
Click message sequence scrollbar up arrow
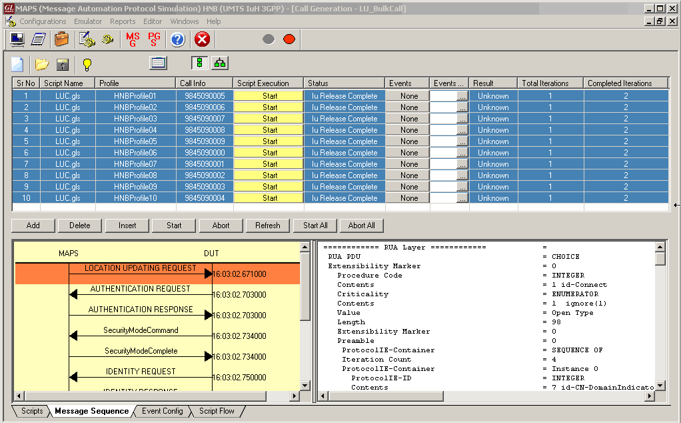tap(305, 247)
